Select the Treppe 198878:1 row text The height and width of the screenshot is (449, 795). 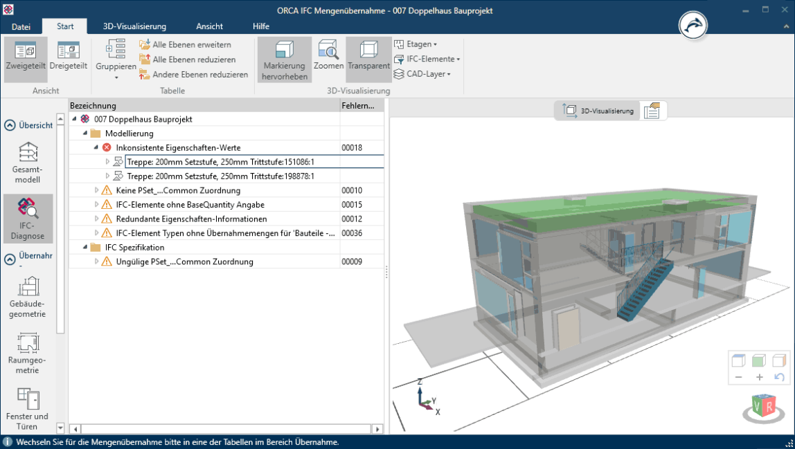pyautogui.click(x=220, y=176)
